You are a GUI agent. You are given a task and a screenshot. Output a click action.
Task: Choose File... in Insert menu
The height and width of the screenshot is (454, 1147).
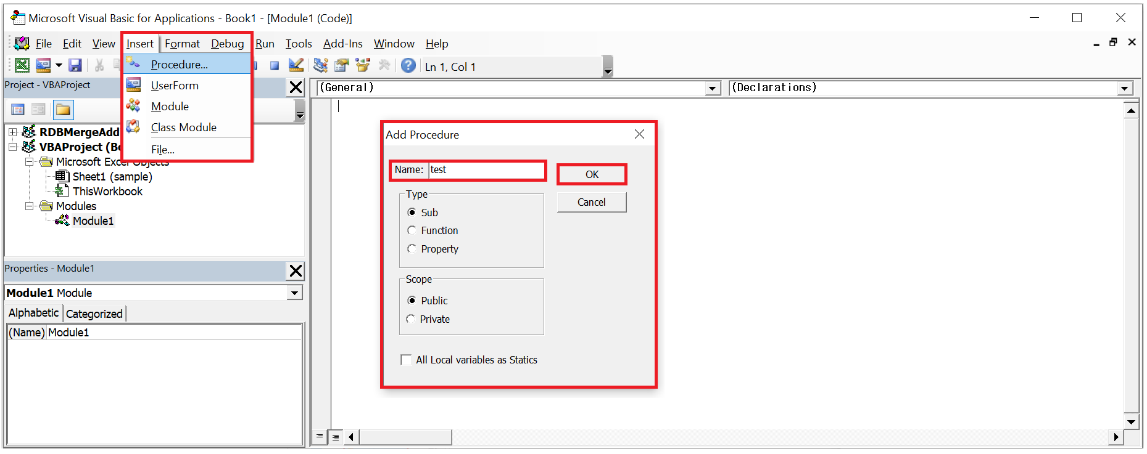click(188, 150)
